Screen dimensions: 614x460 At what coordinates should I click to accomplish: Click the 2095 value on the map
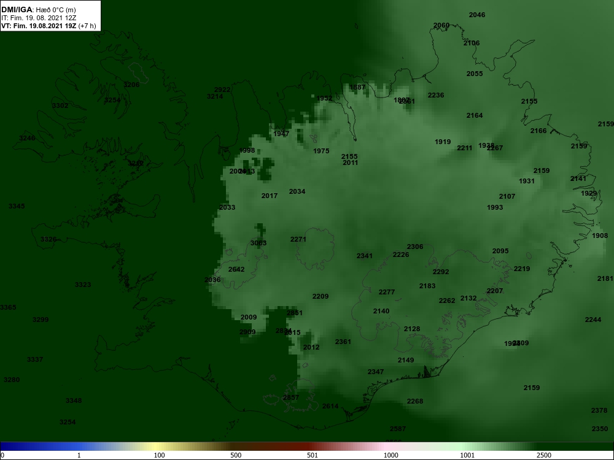tap(500, 251)
